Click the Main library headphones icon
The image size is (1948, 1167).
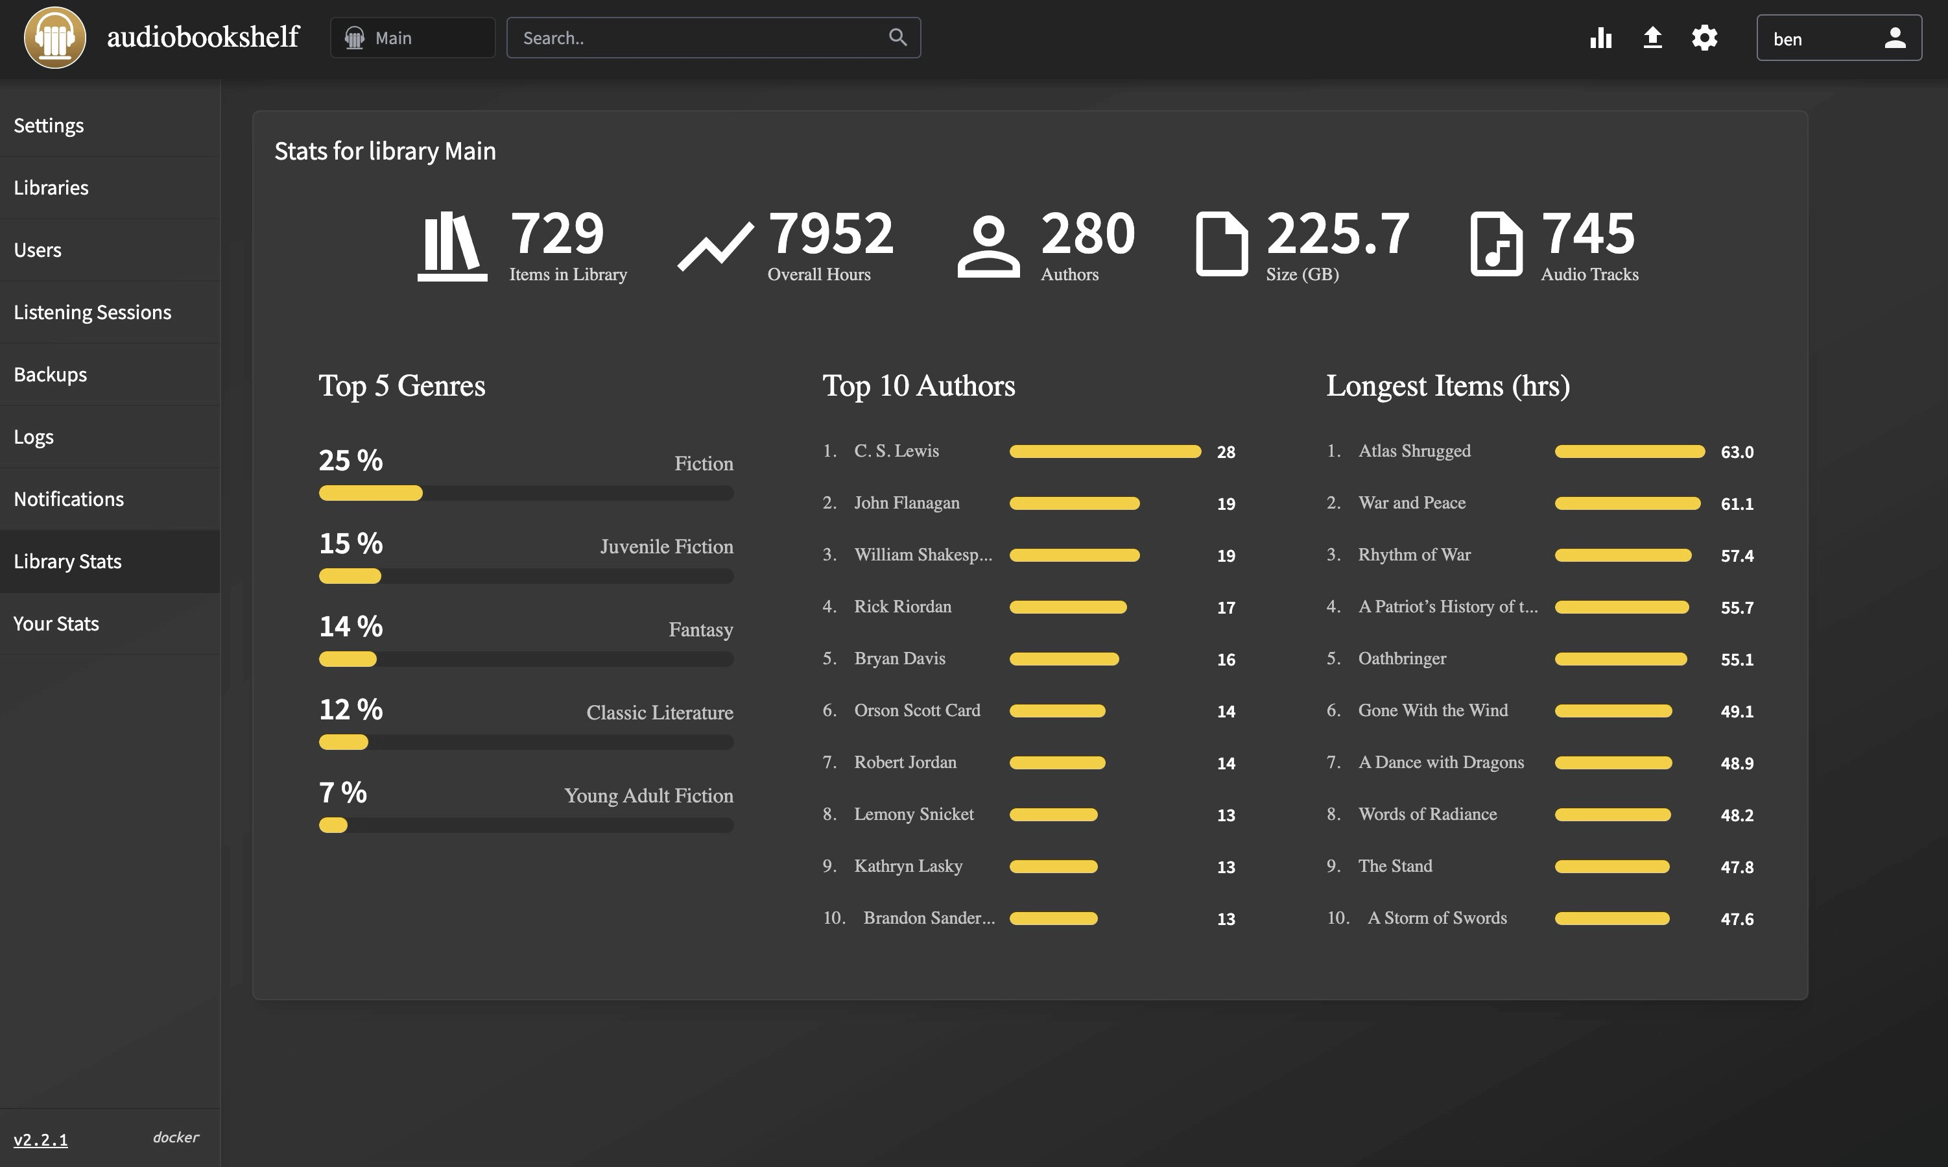355,38
